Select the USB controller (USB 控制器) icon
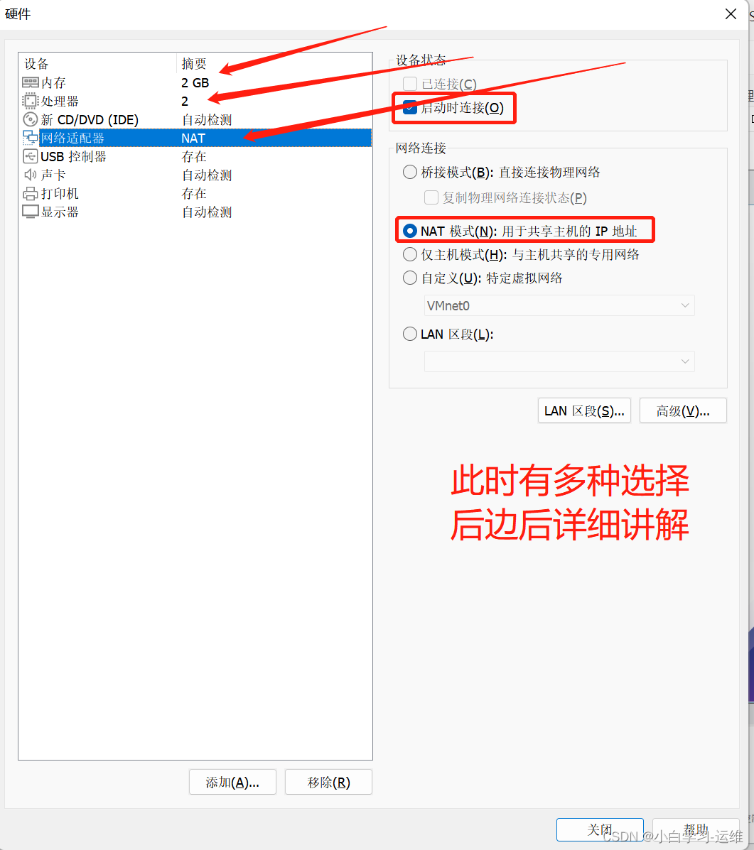This screenshot has width=754, height=850. click(31, 156)
